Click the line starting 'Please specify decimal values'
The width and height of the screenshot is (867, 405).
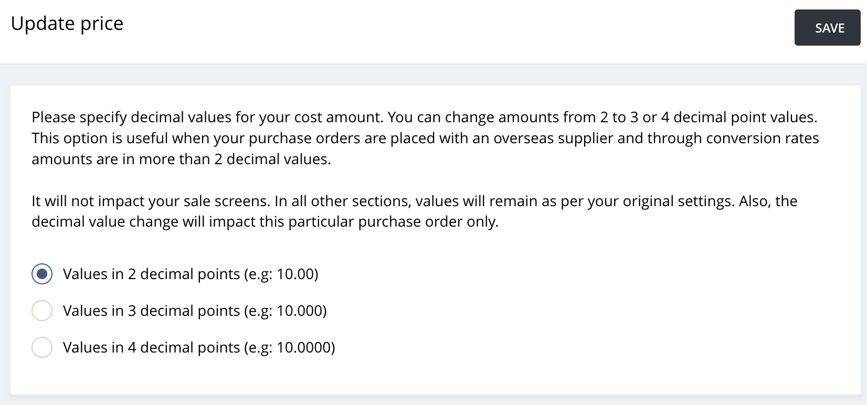[424, 117]
